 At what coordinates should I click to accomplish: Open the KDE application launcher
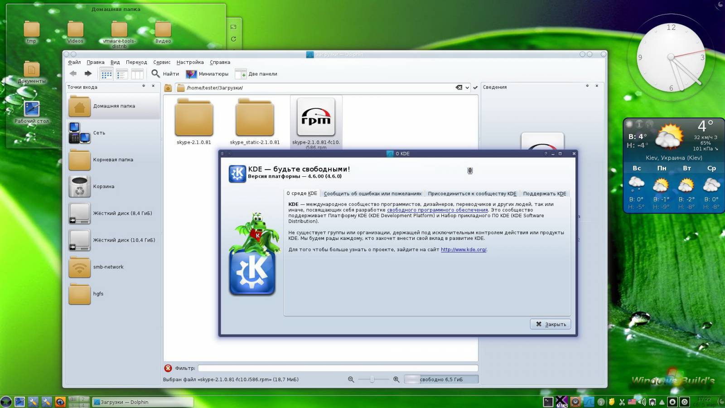tap(6, 402)
